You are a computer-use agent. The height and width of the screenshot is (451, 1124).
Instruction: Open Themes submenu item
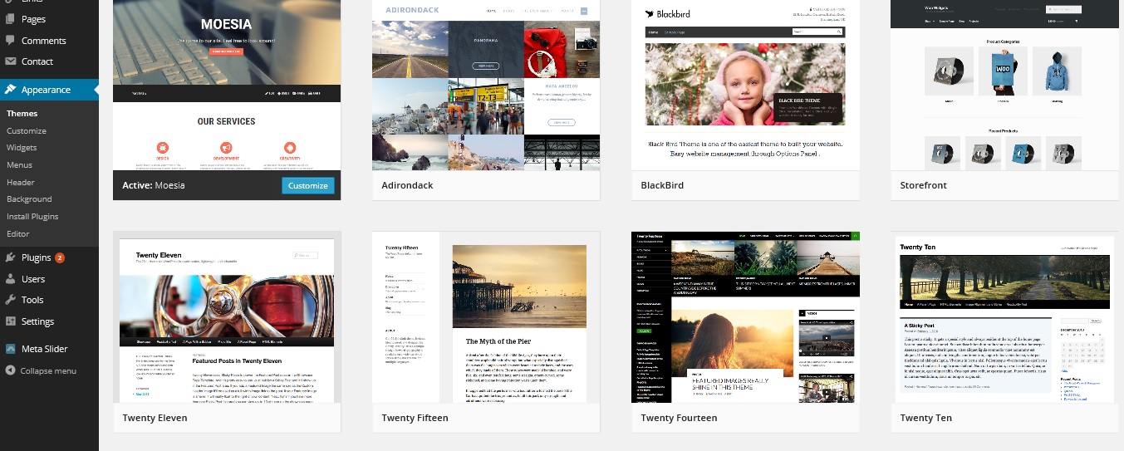[22, 113]
